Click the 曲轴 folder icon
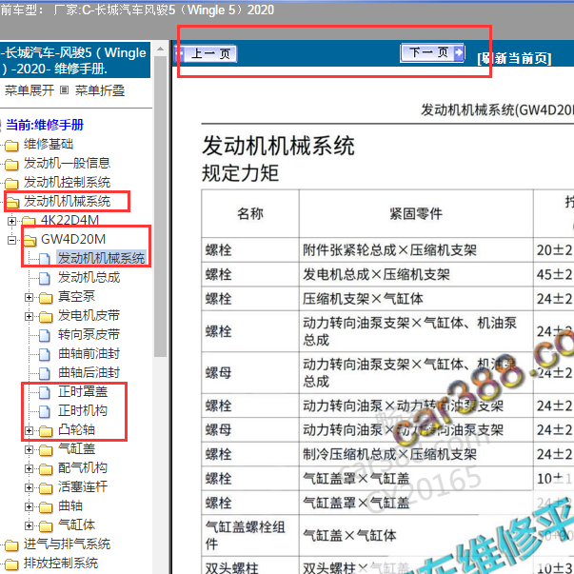 pyautogui.click(x=46, y=507)
